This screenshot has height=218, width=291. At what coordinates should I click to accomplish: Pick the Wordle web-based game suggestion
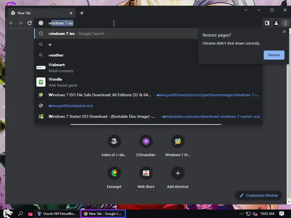148,82
